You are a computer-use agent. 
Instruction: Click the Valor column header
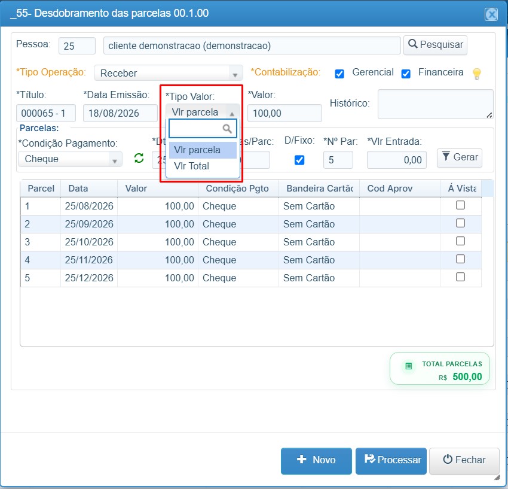click(x=158, y=189)
